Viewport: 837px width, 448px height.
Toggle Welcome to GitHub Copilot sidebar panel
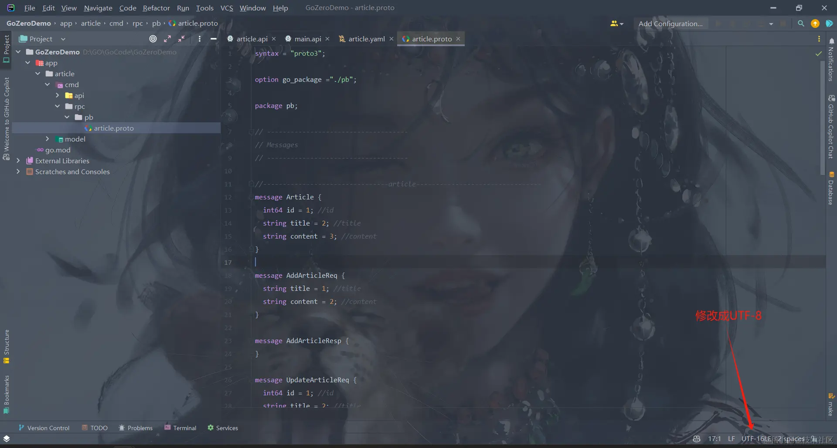(6, 118)
